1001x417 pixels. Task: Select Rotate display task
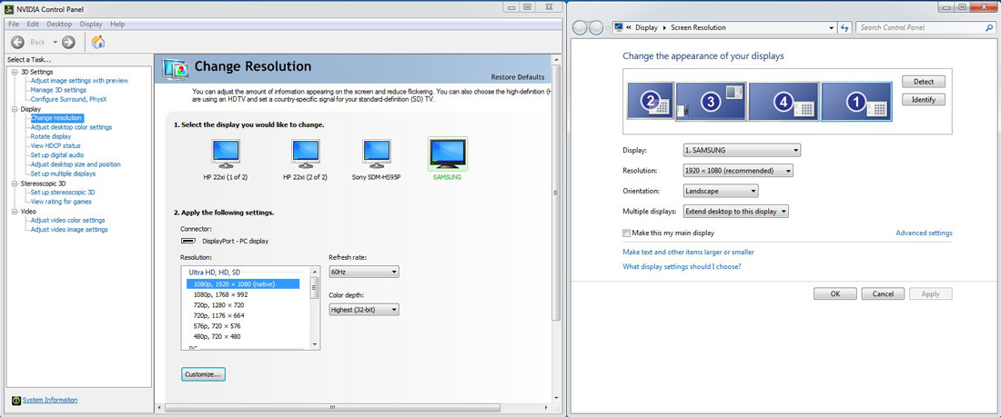tap(50, 136)
